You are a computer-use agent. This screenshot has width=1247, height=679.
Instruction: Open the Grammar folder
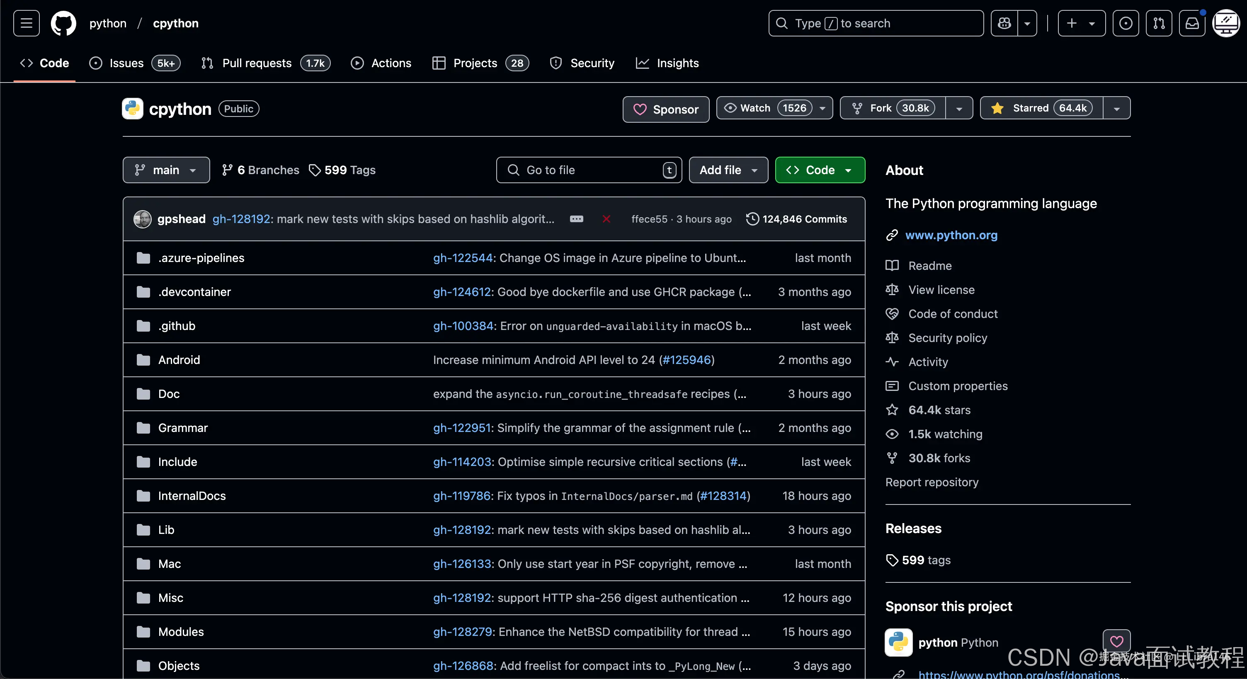pos(183,428)
